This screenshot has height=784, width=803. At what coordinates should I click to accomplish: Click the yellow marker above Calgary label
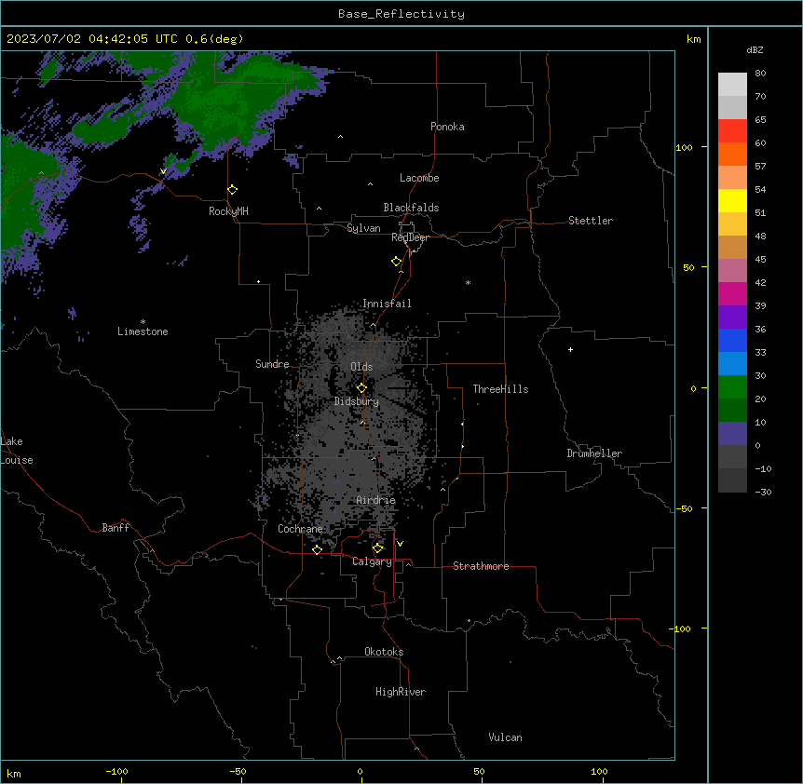point(378,548)
